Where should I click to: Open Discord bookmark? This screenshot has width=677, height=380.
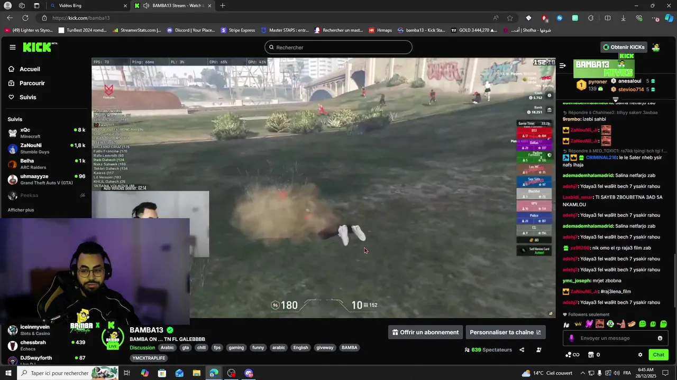[191, 30]
